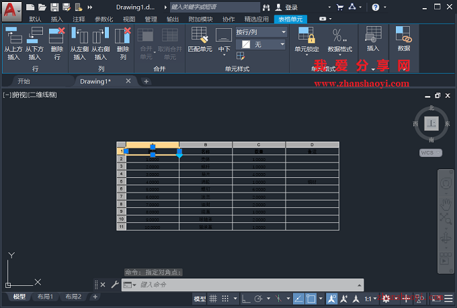The width and height of the screenshot is (457, 308).
Task: Insert row below with 从下方插入
Action: [34, 44]
